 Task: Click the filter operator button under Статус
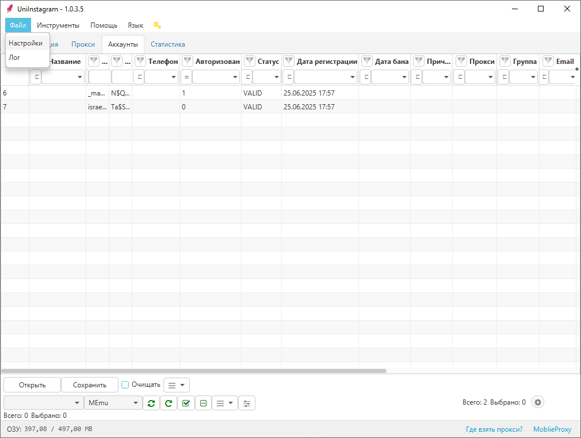[x=247, y=77]
